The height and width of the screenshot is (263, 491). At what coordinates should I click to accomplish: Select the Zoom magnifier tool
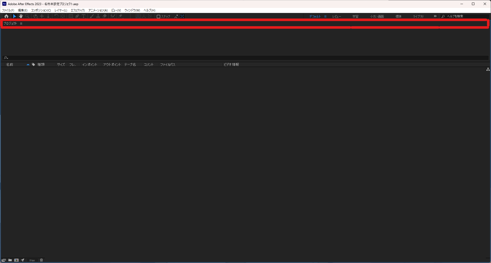tap(27, 16)
